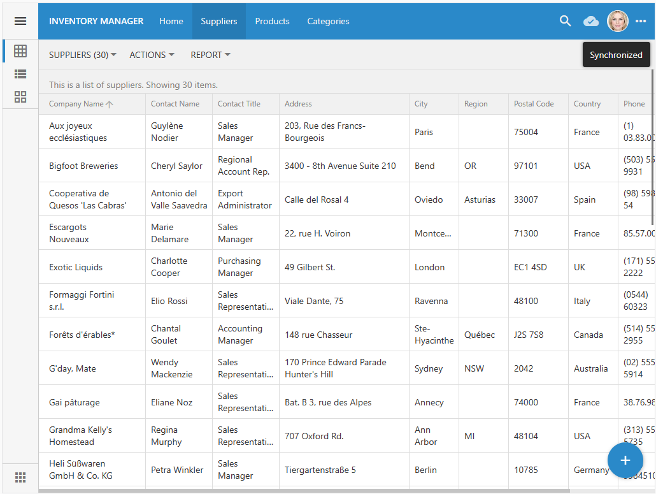Click the search magnifier icon
This screenshot has height=494, width=656.
pyautogui.click(x=565, y=21)
